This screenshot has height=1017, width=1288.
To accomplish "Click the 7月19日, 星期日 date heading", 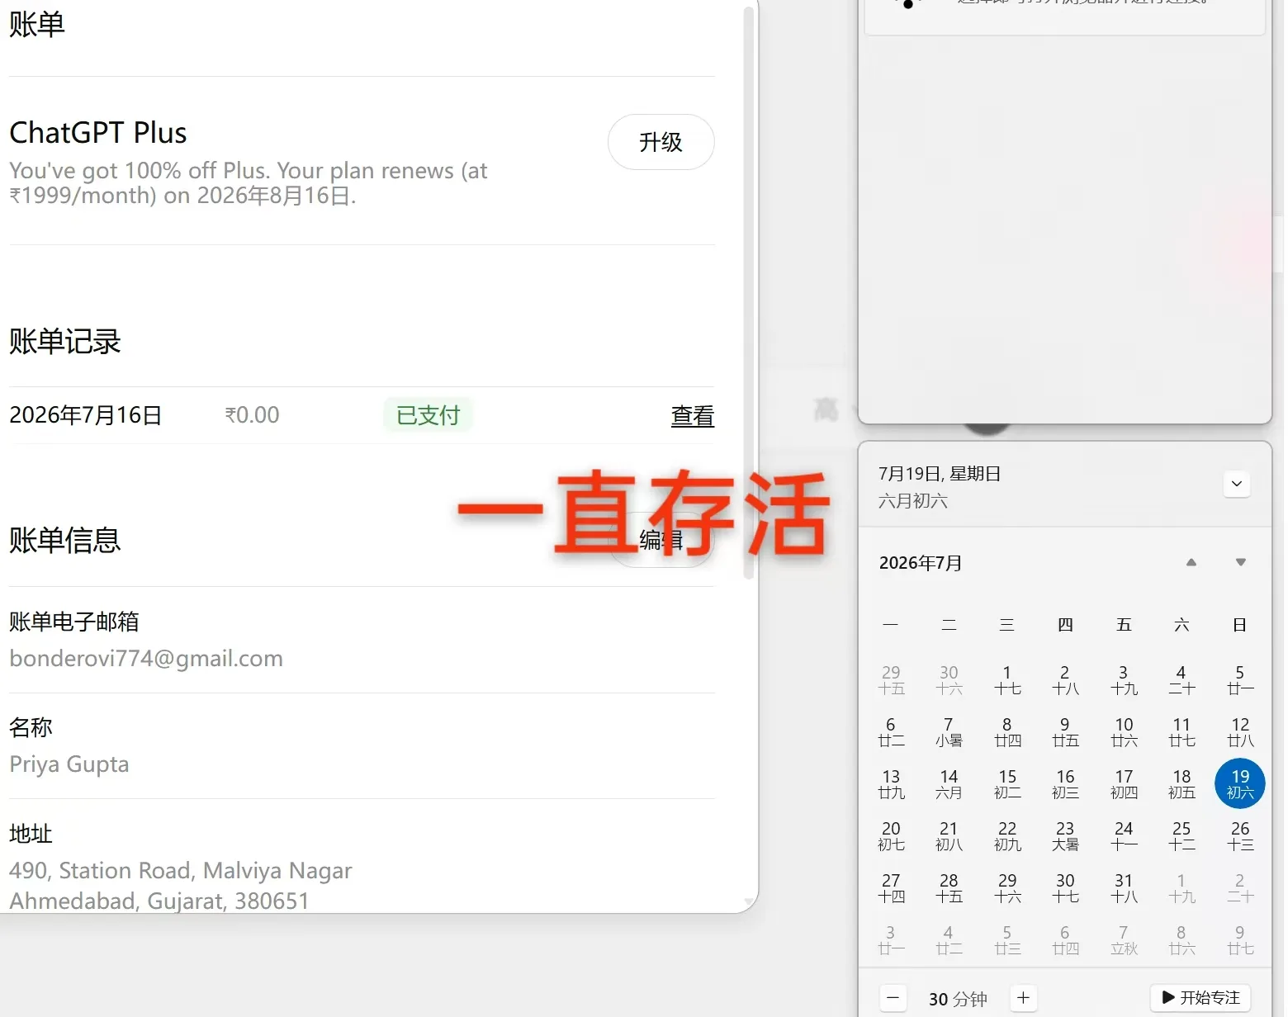I will click(940, 474).
